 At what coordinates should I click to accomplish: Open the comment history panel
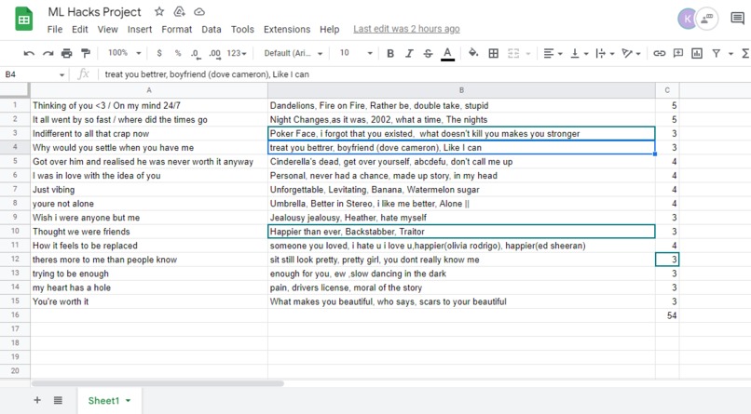click(737, 19)
